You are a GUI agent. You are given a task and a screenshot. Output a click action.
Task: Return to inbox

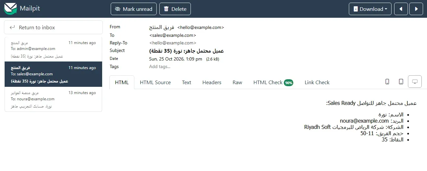click(x=53, y=27)
